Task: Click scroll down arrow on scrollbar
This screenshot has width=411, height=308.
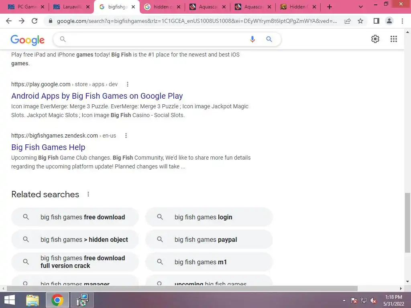Action: click(407, 282)
